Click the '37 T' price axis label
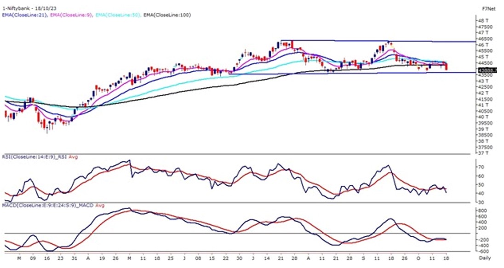Screen dimensions: 504x268 pos(483,153)
